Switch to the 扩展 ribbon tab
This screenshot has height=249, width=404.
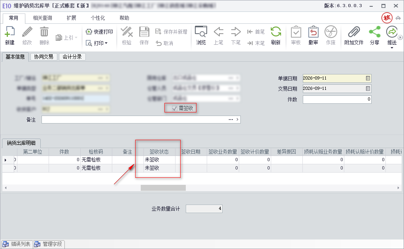(x=72, y=18)
